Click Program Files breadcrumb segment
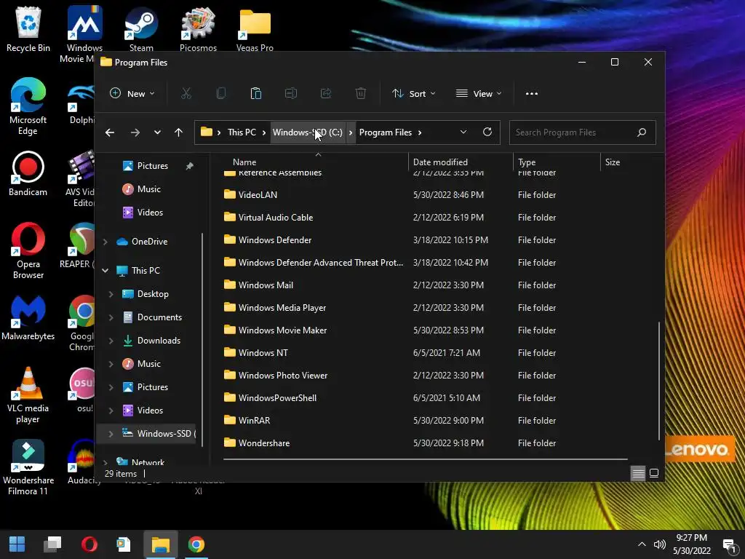The image size is (745, 559). pos(386,132)
